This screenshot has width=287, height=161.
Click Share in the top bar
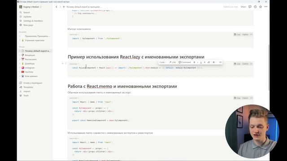(x=243, y=7)
